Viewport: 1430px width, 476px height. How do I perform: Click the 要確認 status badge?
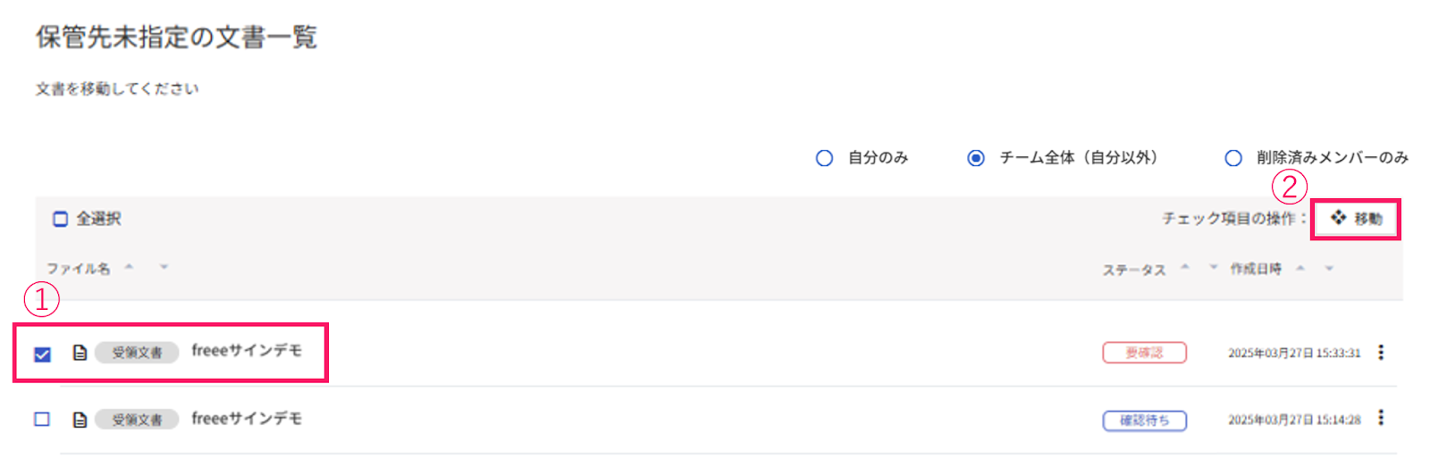pyautogui.click(x=1144, y=353)
